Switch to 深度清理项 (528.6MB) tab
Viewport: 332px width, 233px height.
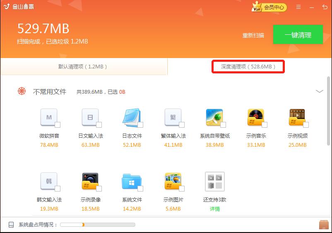(248, 67)
